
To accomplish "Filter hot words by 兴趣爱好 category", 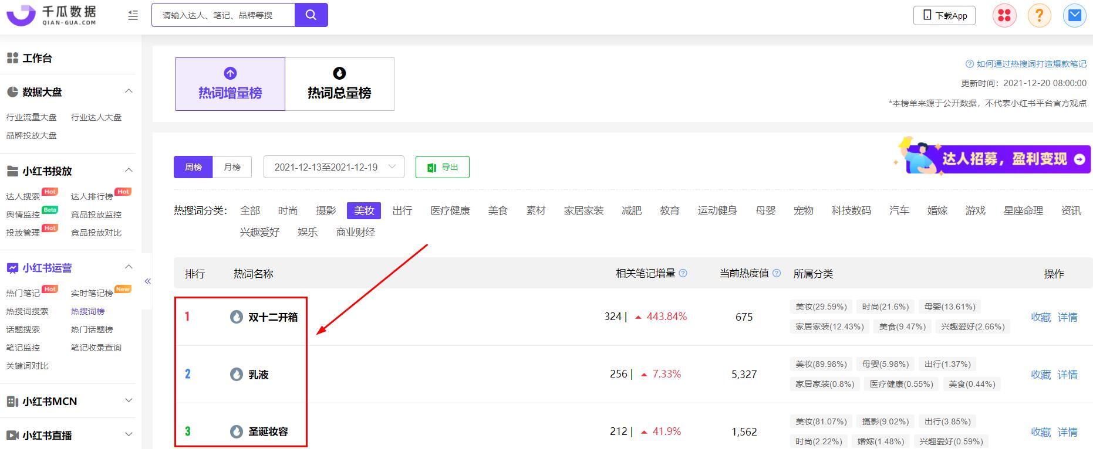I will click(259, 232).
